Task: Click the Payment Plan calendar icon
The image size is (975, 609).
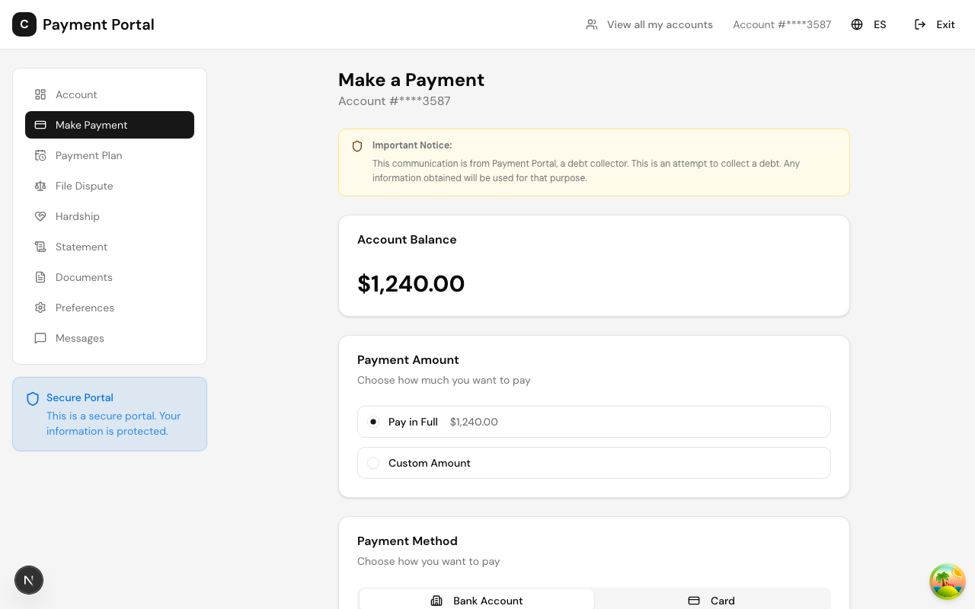Action: pos(40,155)
